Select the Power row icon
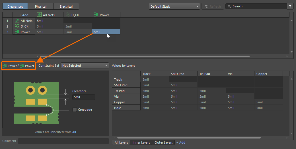This screenshot has width=296, height=149. click(17, 32)
